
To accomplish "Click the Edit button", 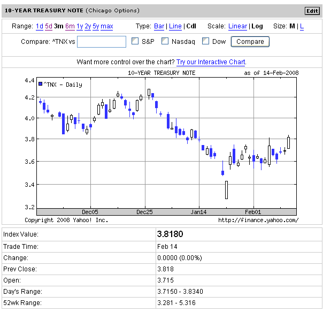I will click(x=311, y=11).
